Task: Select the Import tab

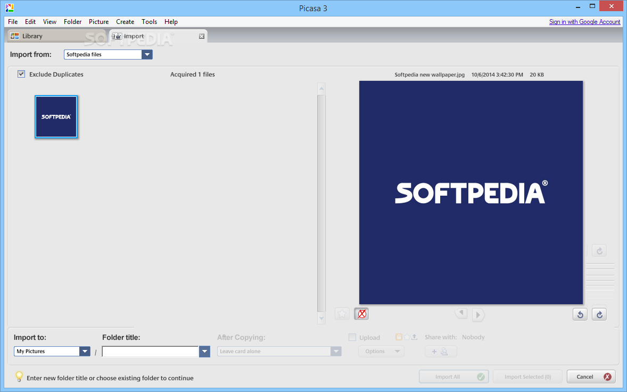Action: (x=158, y=36)
